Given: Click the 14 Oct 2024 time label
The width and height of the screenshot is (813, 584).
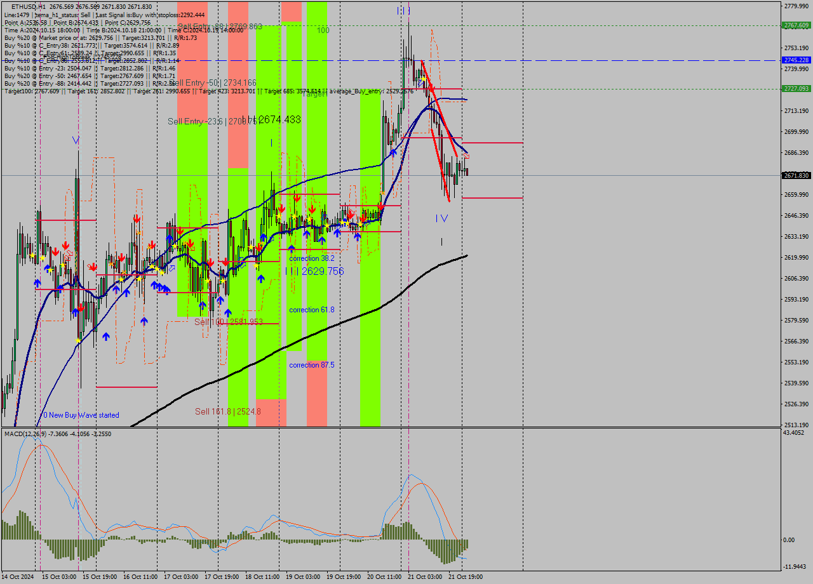Looking at the screenshot, I should tap(17, 577).
